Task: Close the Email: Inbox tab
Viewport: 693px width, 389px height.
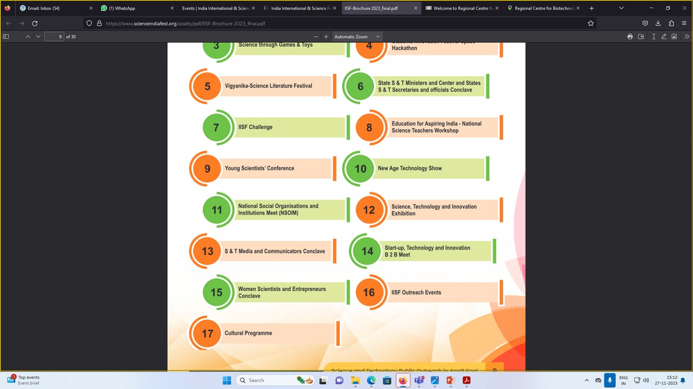Action: (x=91, y=8)
